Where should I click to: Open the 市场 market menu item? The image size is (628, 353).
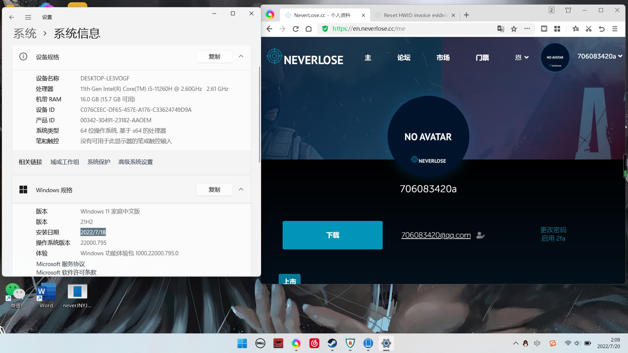(x=443, y=58)
